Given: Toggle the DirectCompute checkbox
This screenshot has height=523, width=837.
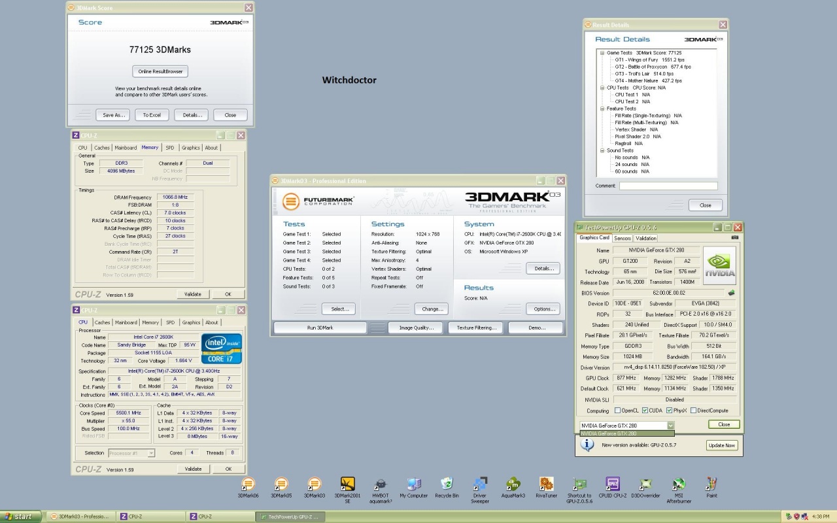Looking at the screenshot, I should point(693,411).
